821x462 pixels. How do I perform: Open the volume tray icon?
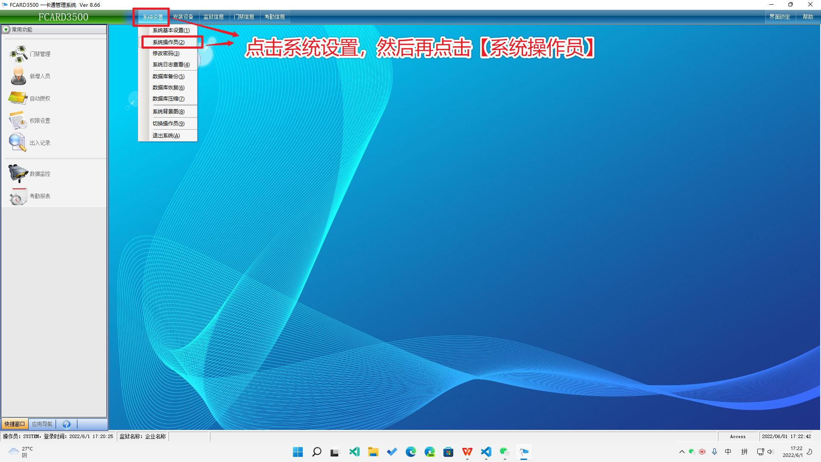[x=771, y=452]
